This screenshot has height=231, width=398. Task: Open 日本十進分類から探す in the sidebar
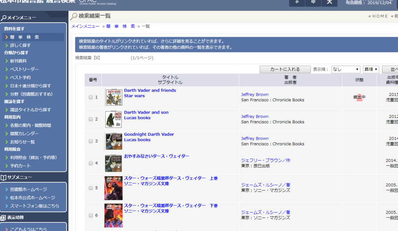pos(30,86)
